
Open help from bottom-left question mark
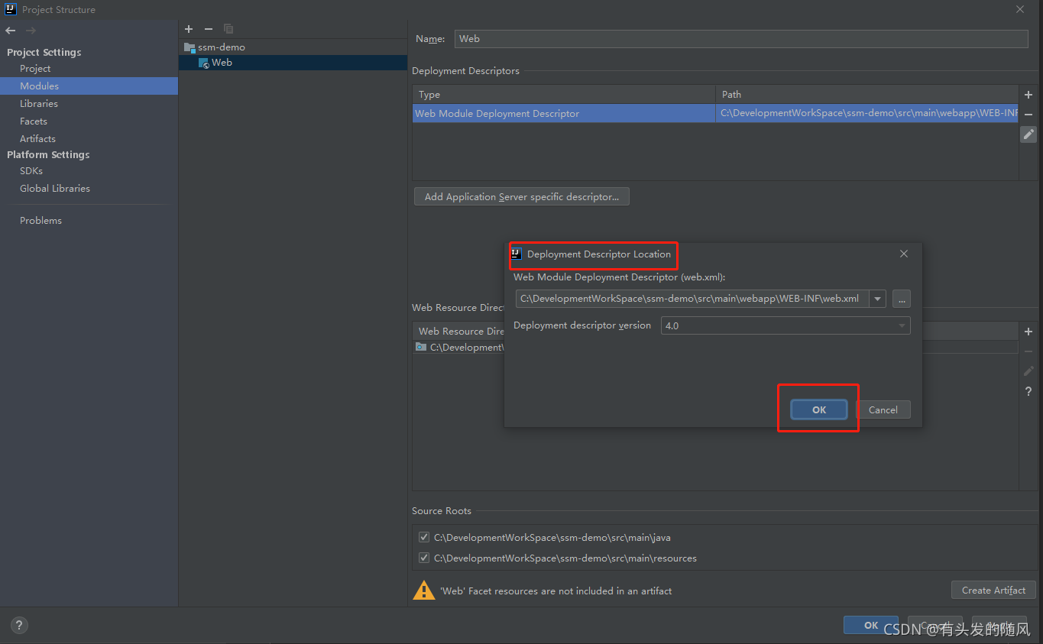click(x=19, y=625)
